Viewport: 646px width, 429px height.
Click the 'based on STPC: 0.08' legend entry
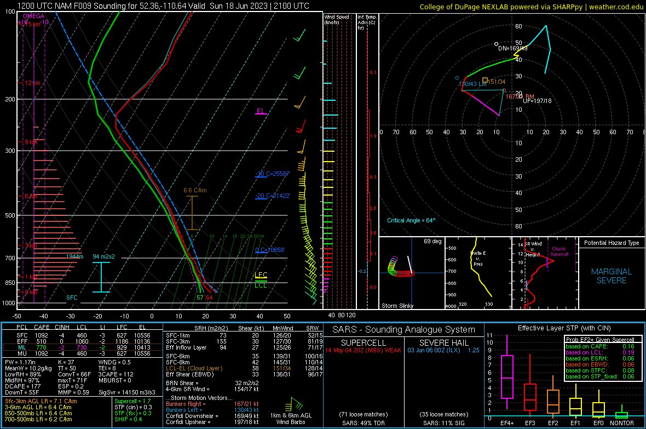pos(600,370)
